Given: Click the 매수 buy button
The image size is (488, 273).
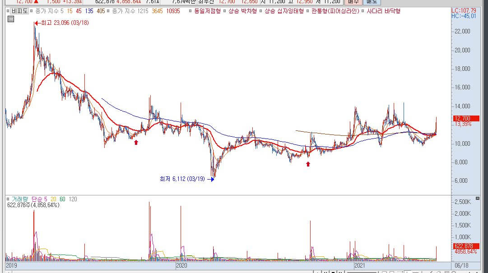Looking at the screenshot, I should tap(353, 2).
